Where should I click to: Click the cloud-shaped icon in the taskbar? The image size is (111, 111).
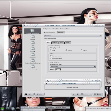(18, 108)
